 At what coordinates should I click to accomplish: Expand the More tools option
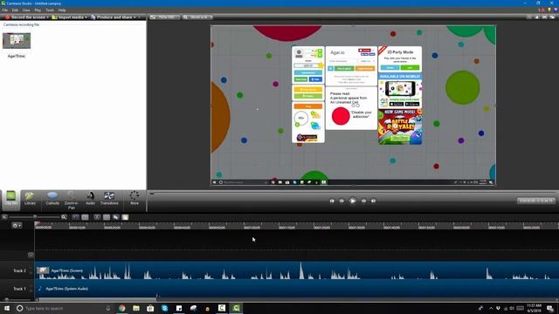tap(135, 198)
